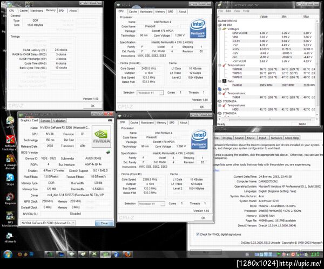Toggle Check for WHQL digital signatures

click(x=198, y=234)
